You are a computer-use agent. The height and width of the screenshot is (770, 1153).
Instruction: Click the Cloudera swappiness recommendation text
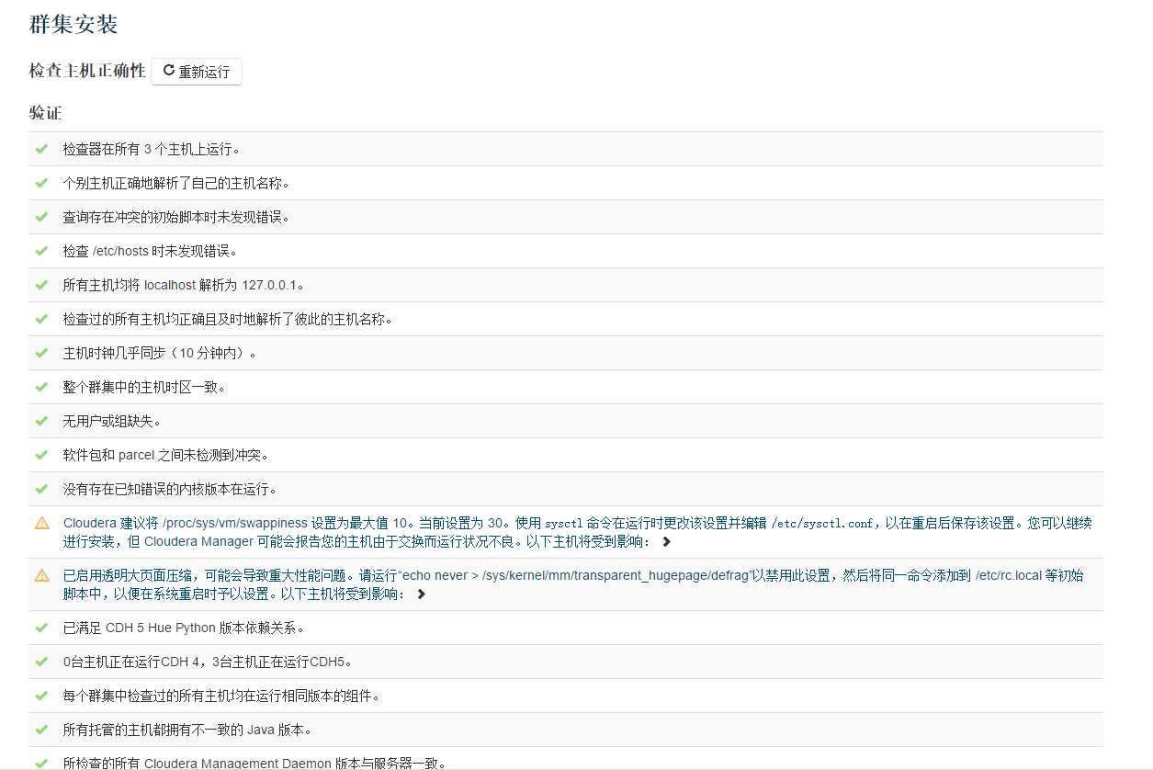pos(577,532)
